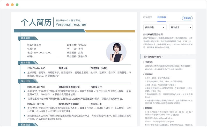The image size is (207, 127).
Task: Click the 校园经历 section ribbon icon
Action: pos(26,125)
